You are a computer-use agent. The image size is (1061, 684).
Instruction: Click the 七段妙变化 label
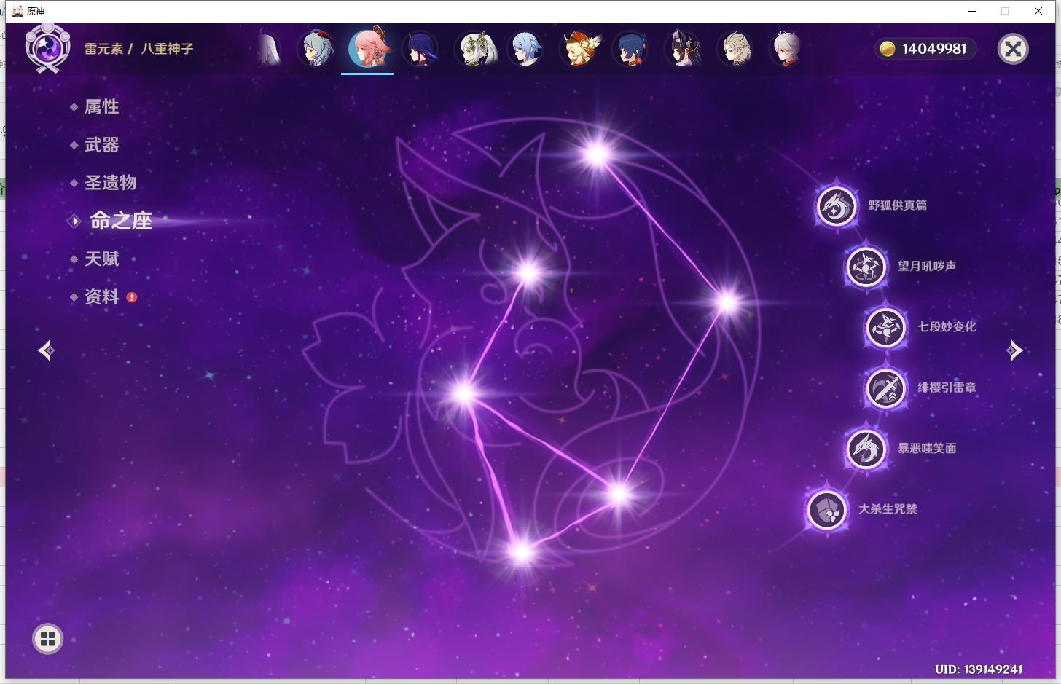coord(947,327)
